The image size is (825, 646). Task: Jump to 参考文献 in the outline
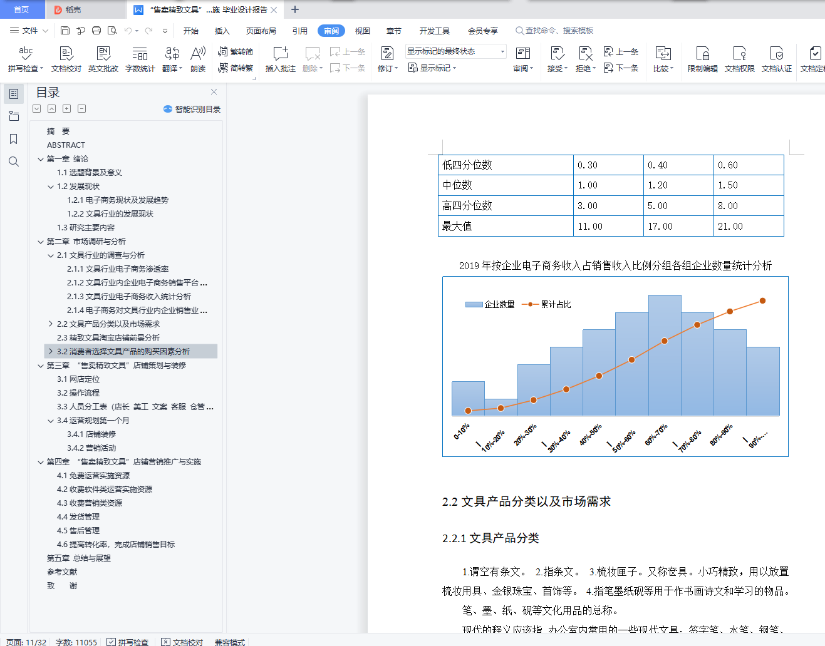click(x=62, y=572)
